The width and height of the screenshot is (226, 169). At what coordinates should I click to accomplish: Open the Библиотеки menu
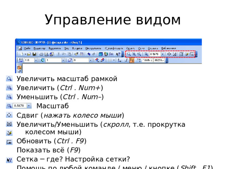click(x=169, y=48)
